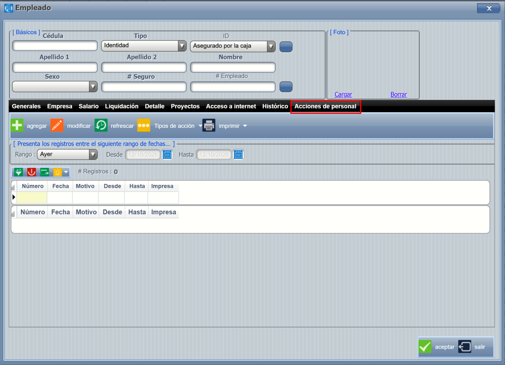Click the green plus agregar icon
This screenshot has width=505, height=365.
point(17,125)
